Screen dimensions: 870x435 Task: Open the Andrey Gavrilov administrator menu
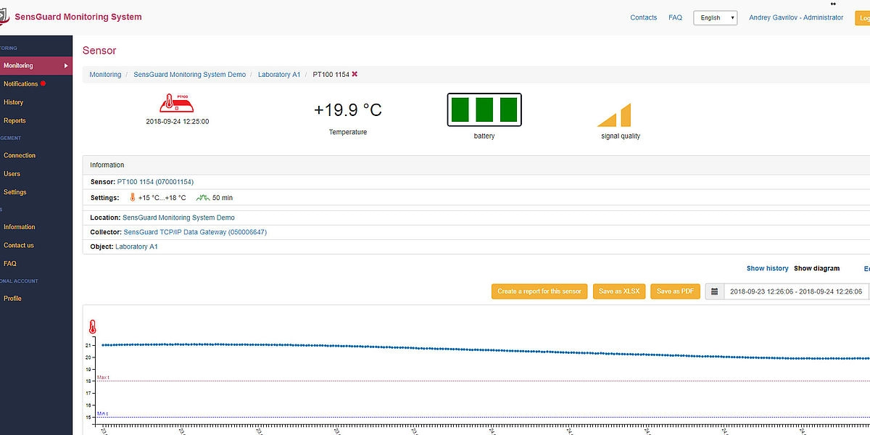pyautogui.click(x=796, y=18)
